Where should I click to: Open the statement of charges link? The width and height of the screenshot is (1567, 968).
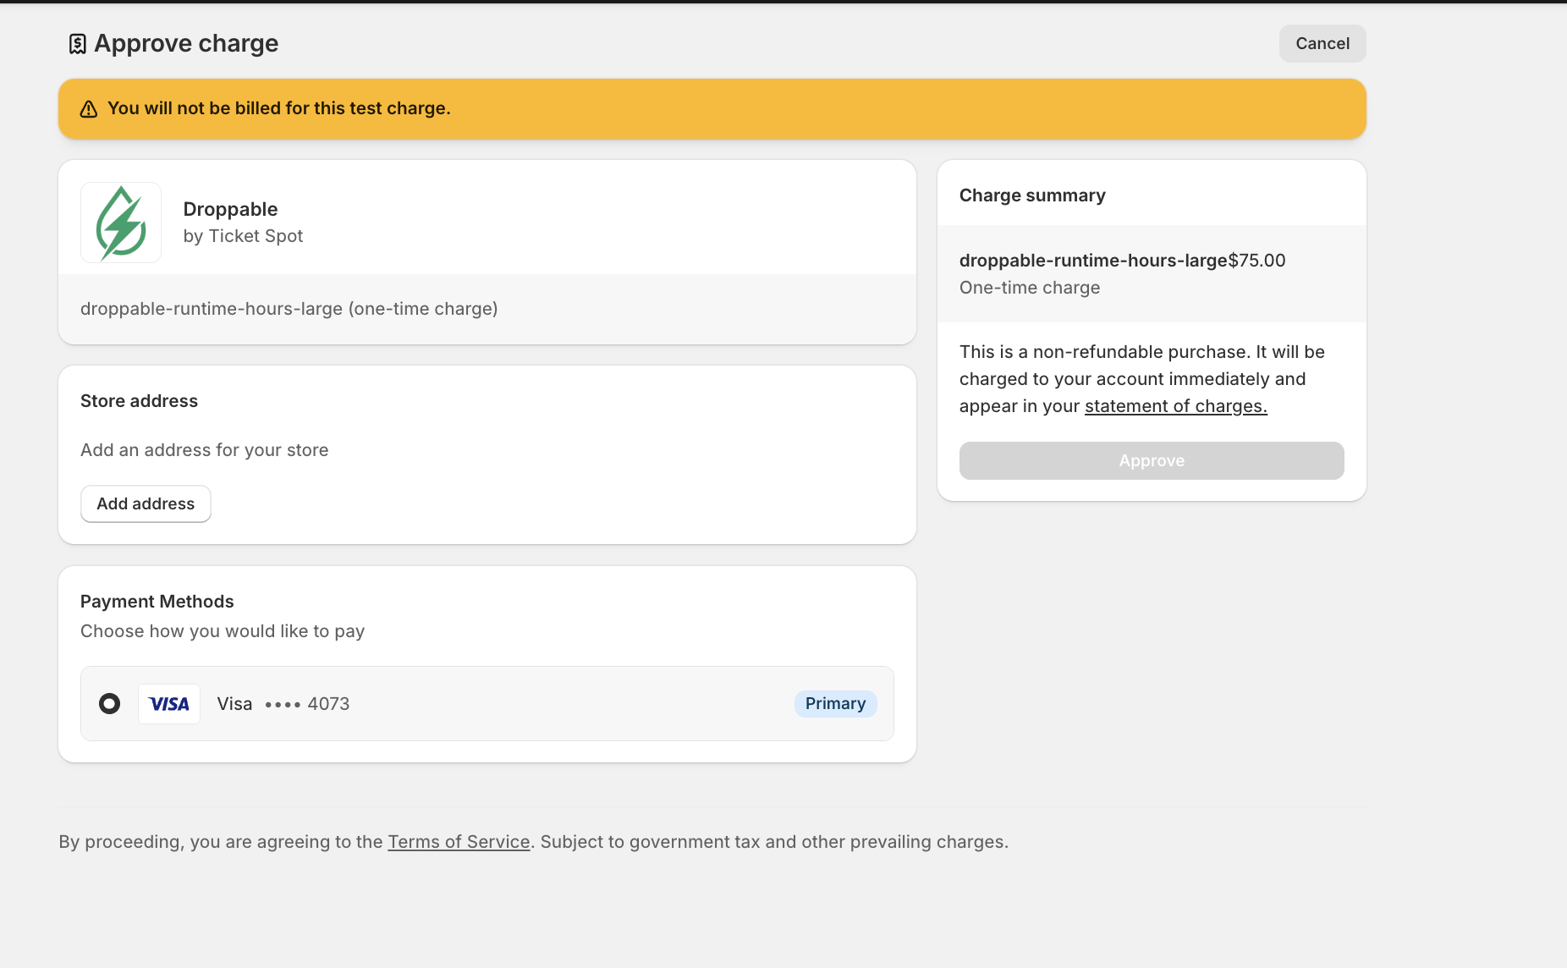(x=1175, y=406)
